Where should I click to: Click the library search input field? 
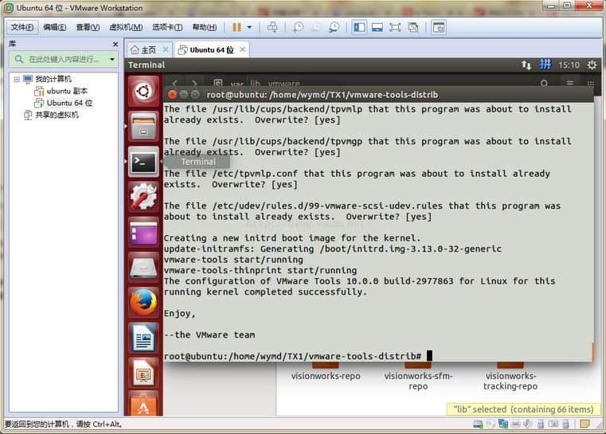click(65, 59)
